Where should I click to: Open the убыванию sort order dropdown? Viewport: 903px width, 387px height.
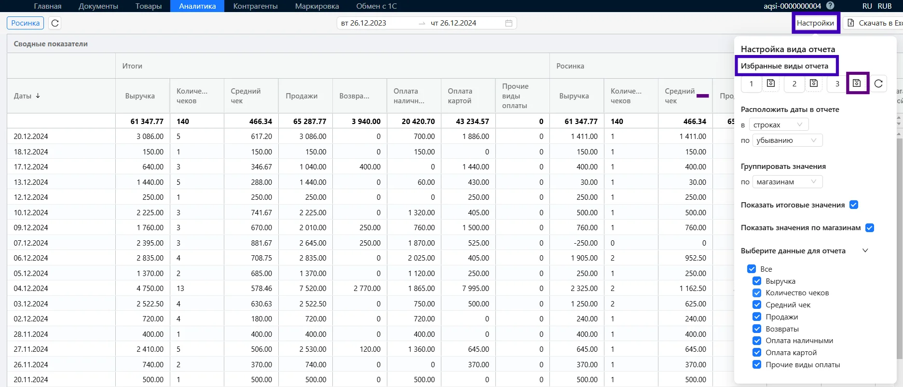coord(787,140)
